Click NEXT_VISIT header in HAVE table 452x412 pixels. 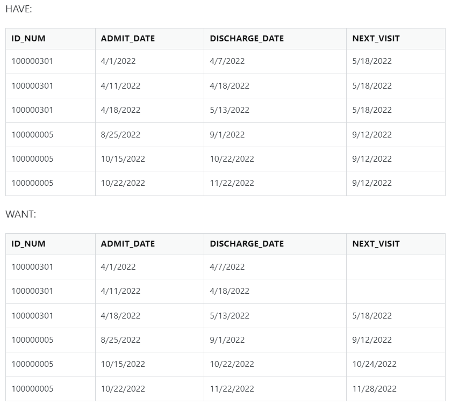pos(376,39)
